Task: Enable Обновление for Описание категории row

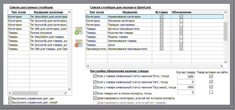Action: point(181,21)
